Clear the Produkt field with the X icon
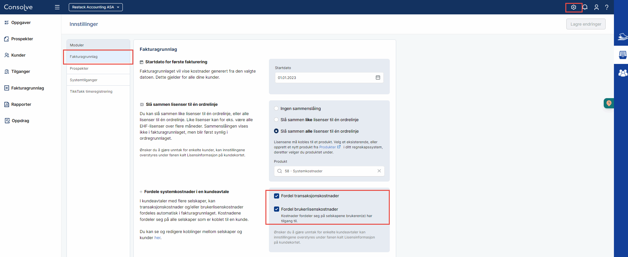Viewport: 628px width, 257px height. [379, 171]
